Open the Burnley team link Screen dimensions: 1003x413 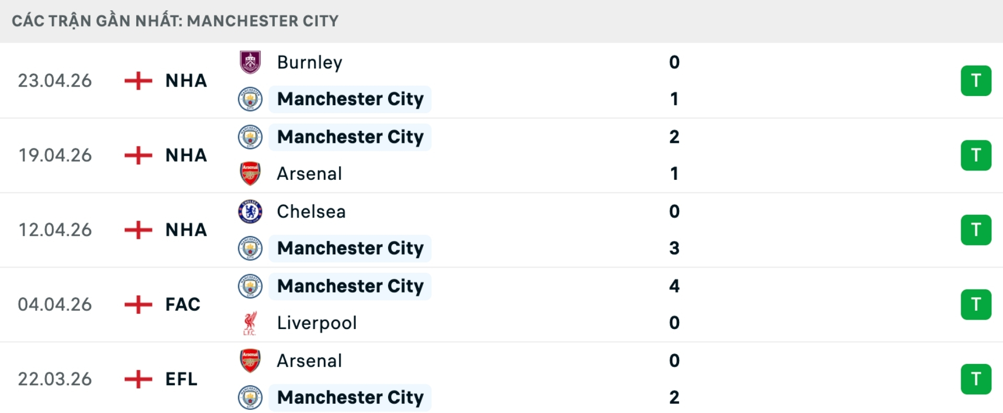309,62
